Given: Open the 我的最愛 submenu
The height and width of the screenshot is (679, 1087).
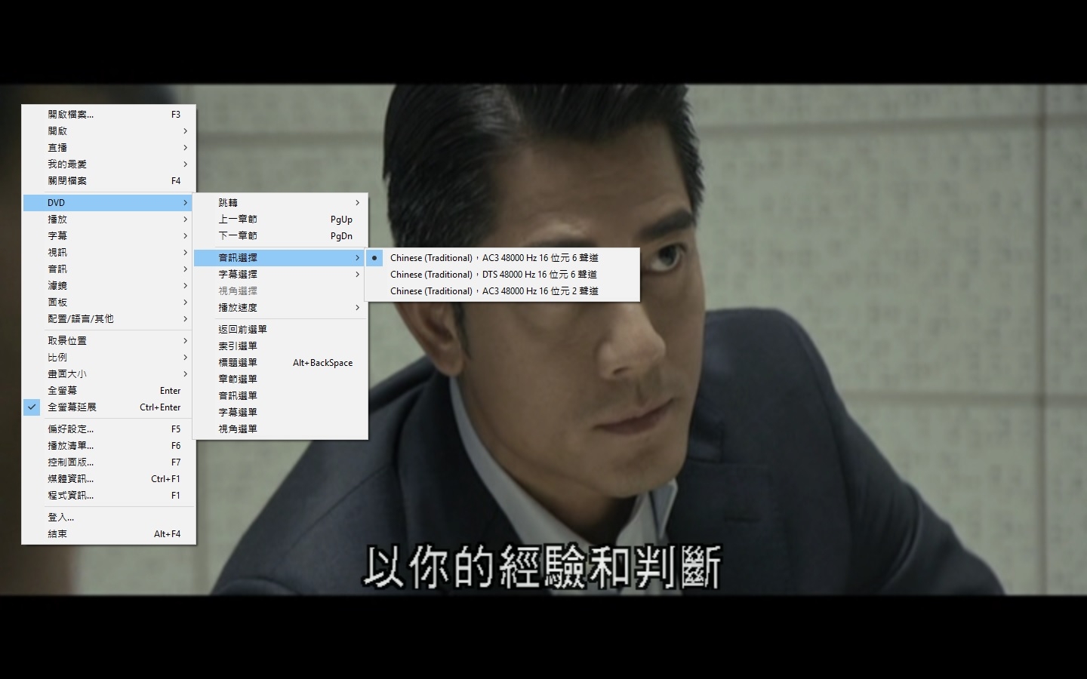Looking at the screenshot, I should 109,164.
